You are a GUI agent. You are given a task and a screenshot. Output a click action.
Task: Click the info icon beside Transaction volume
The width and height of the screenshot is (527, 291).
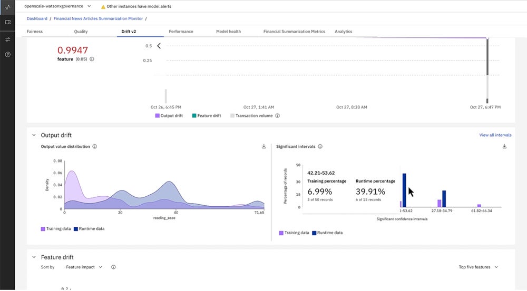point(277,116)
